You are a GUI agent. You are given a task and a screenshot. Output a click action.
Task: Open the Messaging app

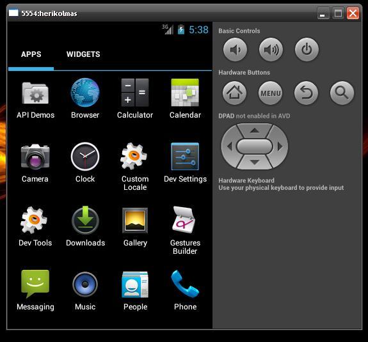(35, 291)
